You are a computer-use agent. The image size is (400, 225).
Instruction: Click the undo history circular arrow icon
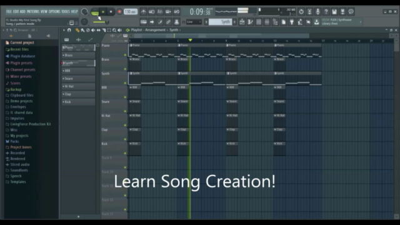point(301,11)
